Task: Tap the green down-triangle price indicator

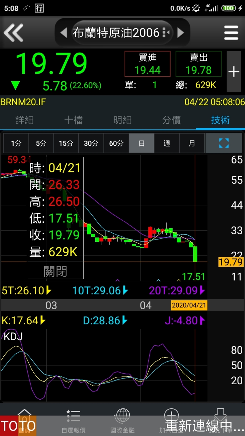Action: click(x=15, y=85)
